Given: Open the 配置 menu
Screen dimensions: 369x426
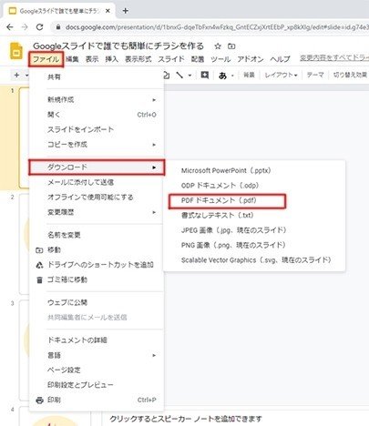Looking at the screenshot, I should 198,59.
